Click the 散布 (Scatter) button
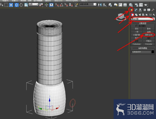 (x=149, y=29)
